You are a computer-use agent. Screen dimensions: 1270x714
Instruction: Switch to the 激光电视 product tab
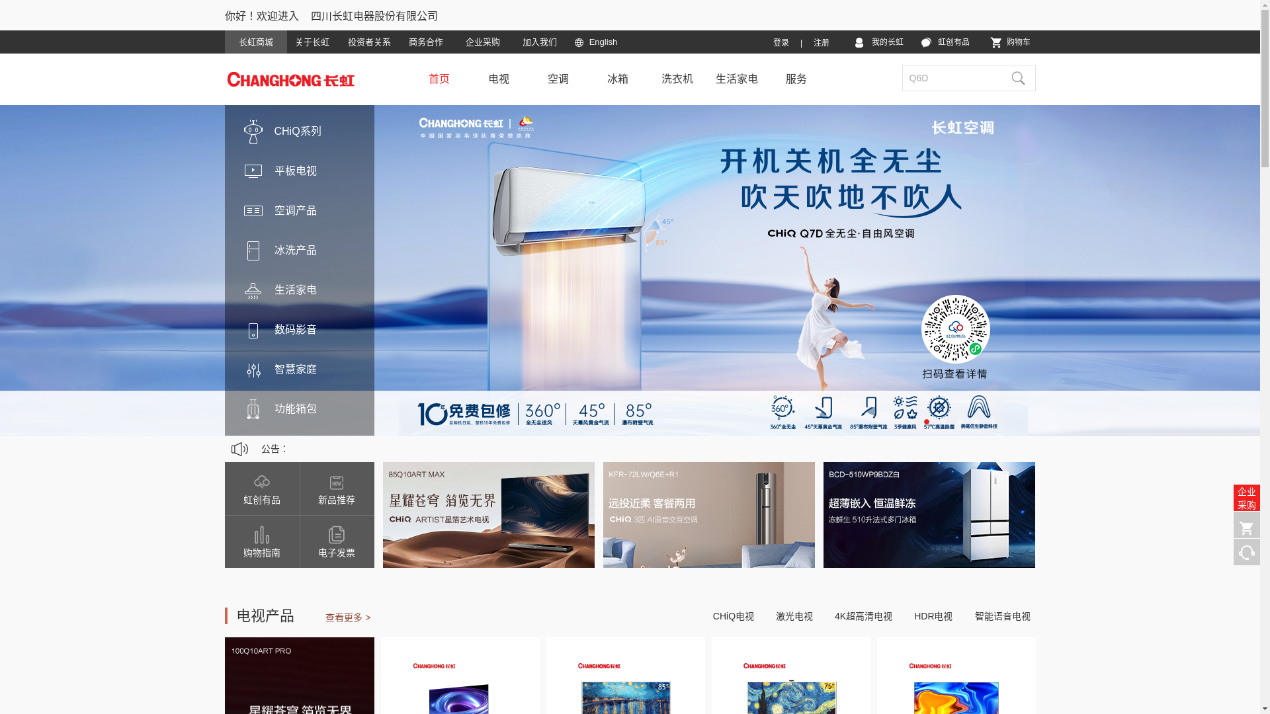point(794,616)
